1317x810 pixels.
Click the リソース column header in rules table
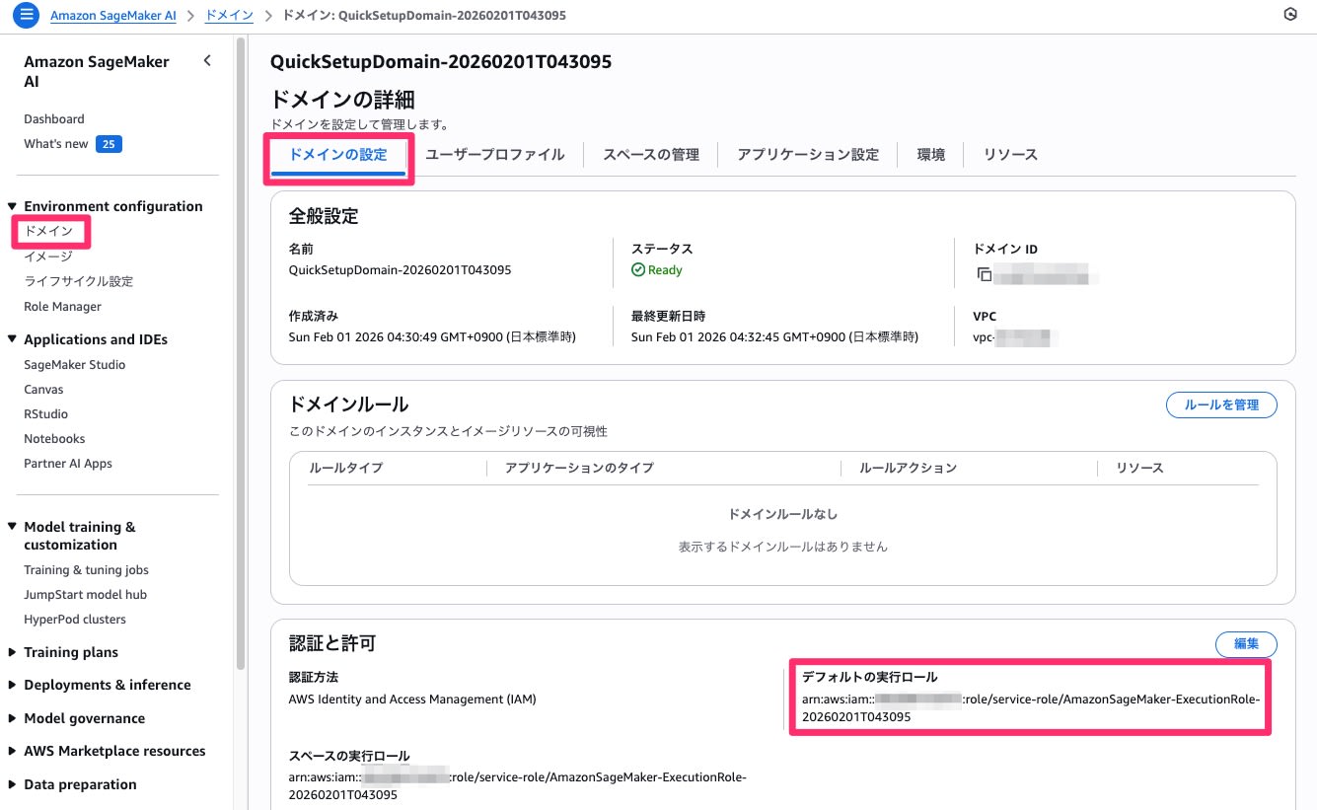1140,468
